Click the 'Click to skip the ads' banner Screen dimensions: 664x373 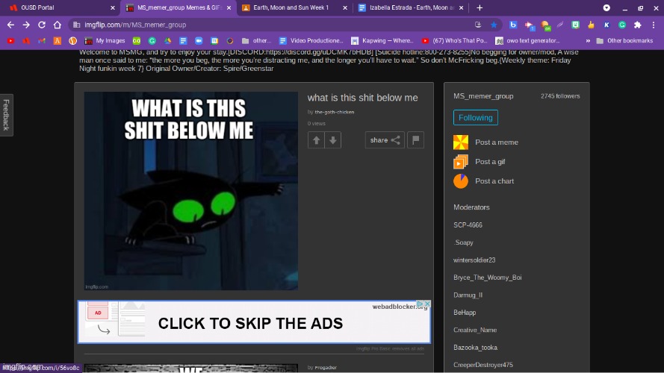(x=254, y=322)
